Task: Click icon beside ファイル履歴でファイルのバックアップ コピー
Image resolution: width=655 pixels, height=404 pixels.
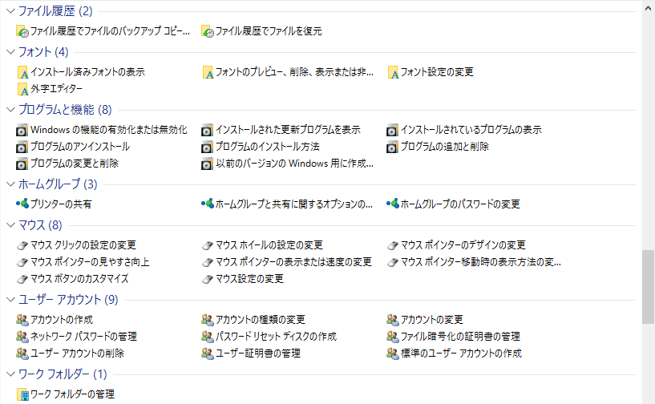Action: tap(22, 31)
